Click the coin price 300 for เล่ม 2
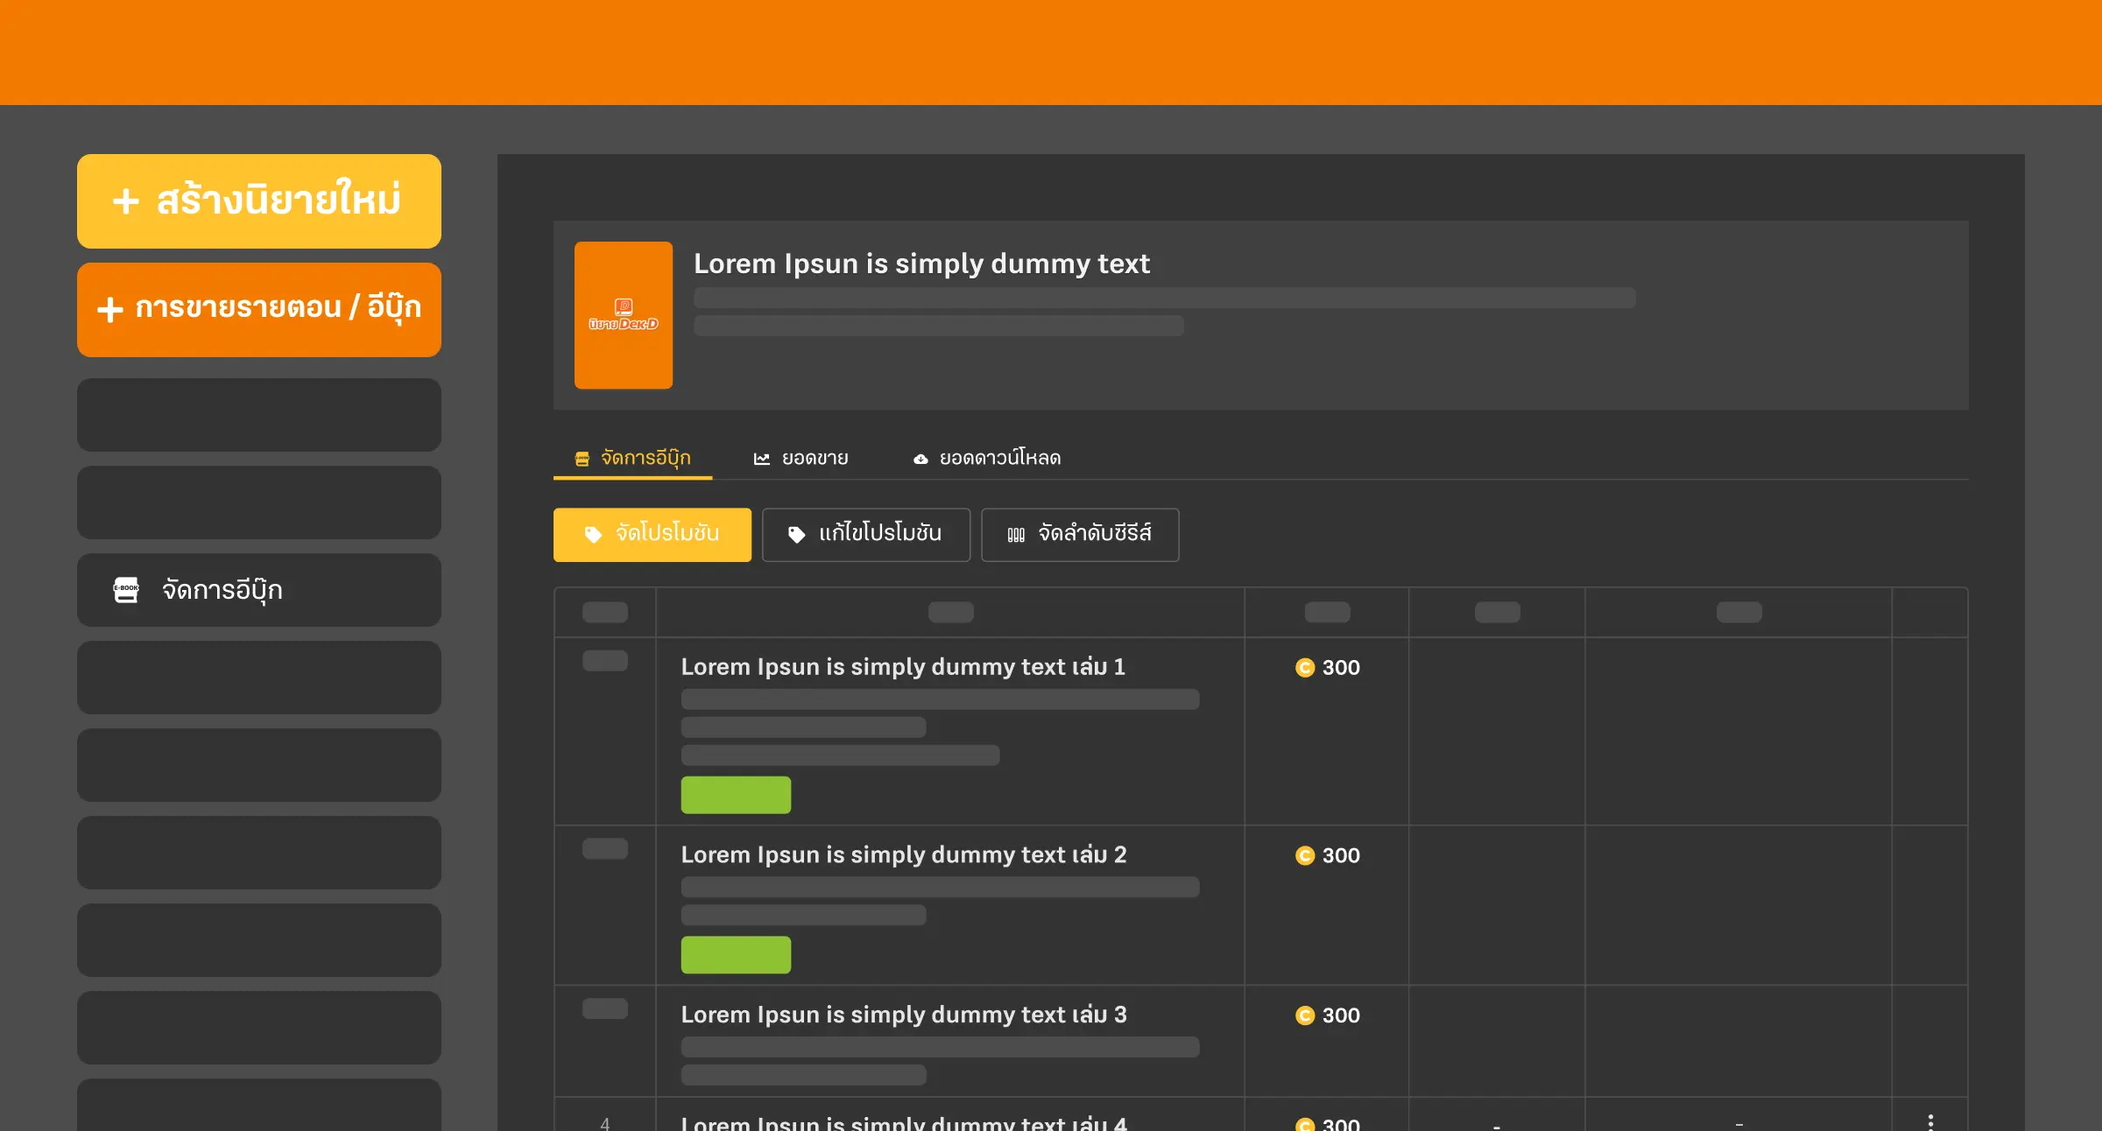This screenshot has height=1131, width=2102. [x=1328, y=856]
